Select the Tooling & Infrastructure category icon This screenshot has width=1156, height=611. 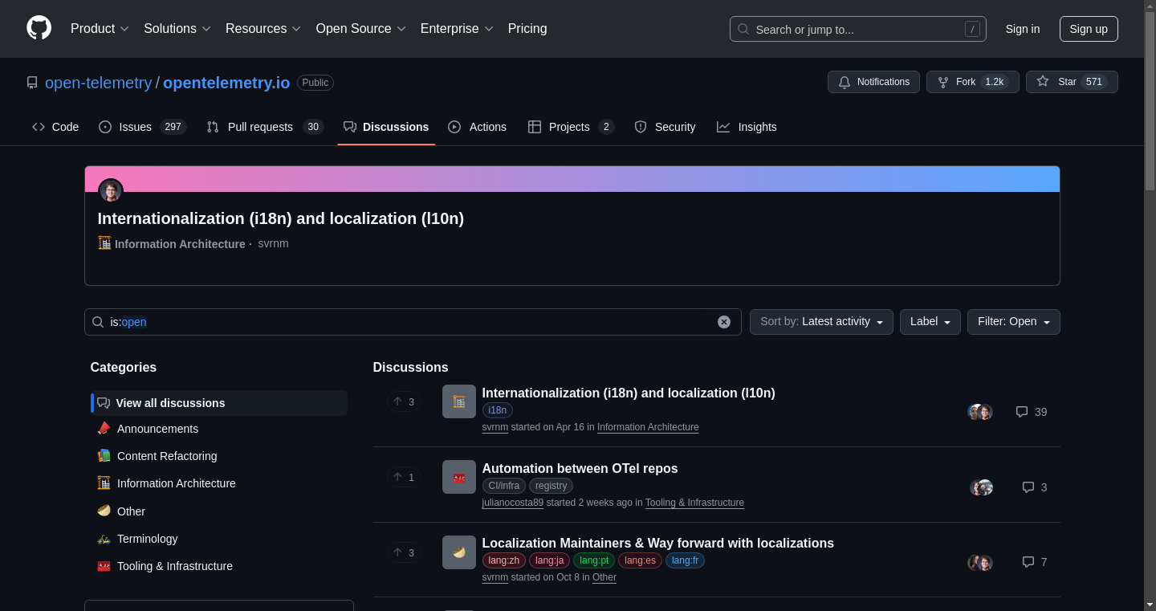click(x=104, y=566)
